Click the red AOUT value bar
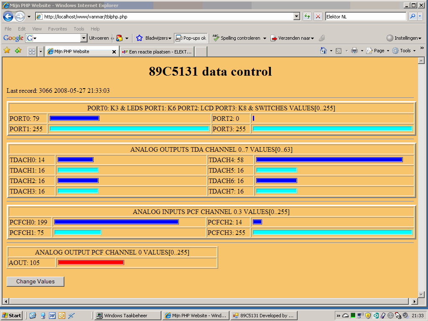The width and height of the screenshot is (428, 321). point(91,262)
